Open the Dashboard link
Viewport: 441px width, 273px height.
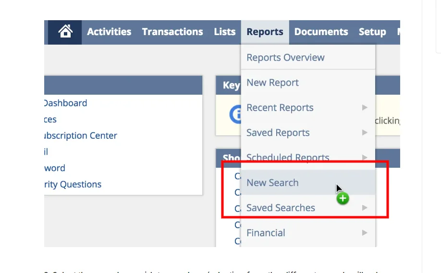point(65,103)
